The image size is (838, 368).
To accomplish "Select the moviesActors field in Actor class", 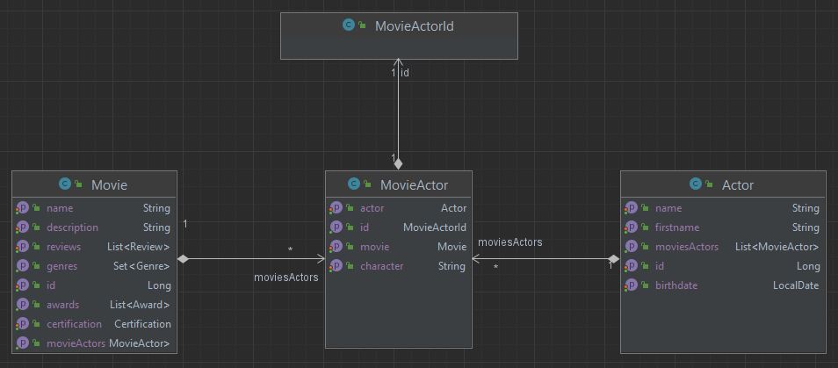I will (x=686, y=247).
